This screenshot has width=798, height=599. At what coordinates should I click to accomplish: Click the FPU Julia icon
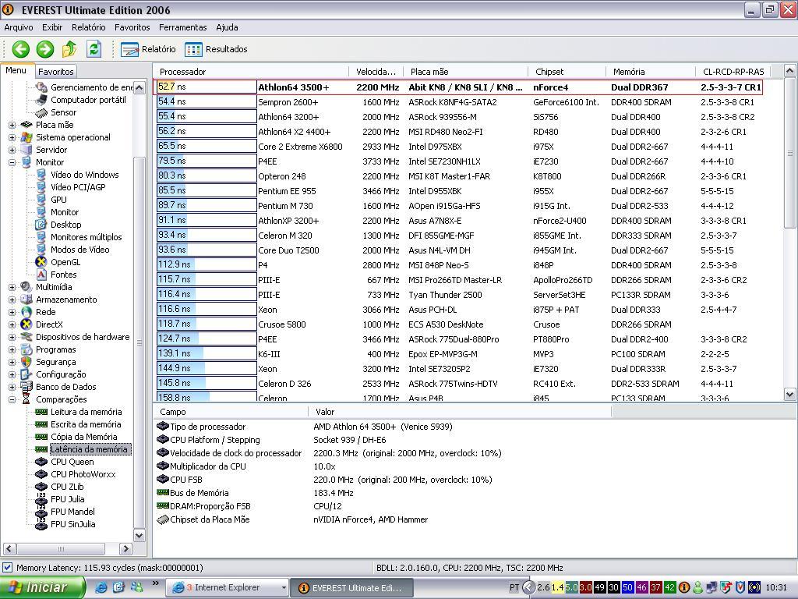(41, 499)
